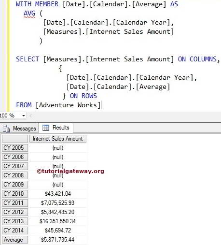The width and height of the screenshot is (221, 245).
Task: Click the AVG keyword in the query
Action: pos(29,14)
